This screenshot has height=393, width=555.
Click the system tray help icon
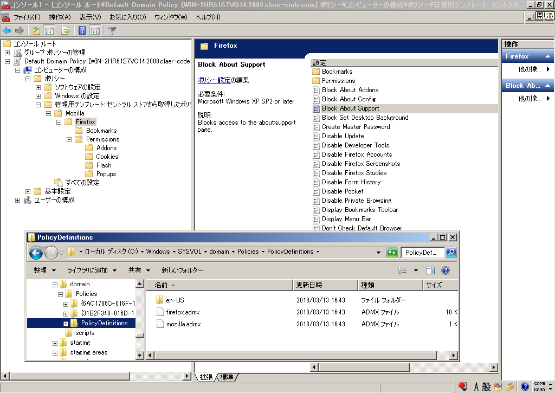click(525, 386)
